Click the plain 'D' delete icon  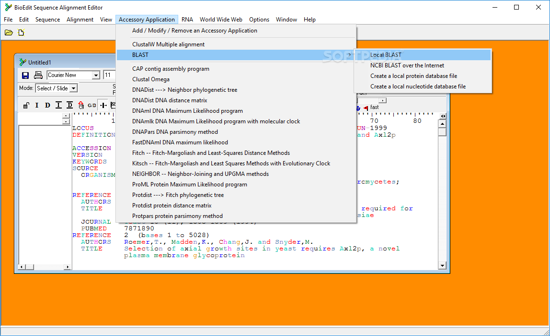point(47,105)
